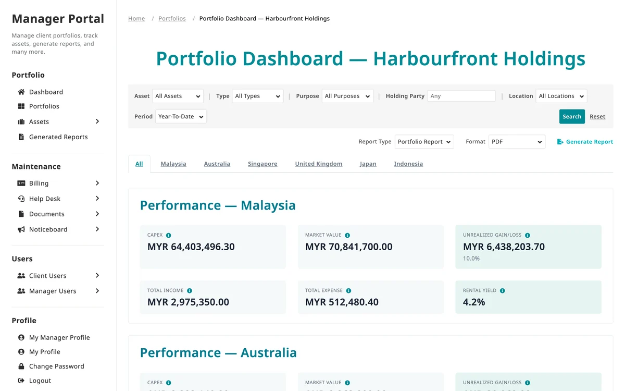Click the Documents file icon
The height and width of the screenshot is (391, 625).
21,214
